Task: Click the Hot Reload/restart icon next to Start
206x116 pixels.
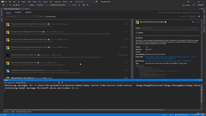Action: [x=80, y=5]
